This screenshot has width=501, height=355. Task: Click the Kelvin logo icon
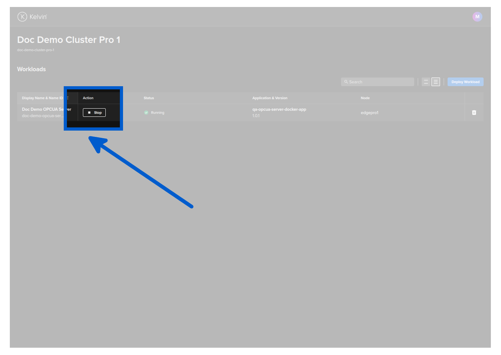[x=22, y=17]
